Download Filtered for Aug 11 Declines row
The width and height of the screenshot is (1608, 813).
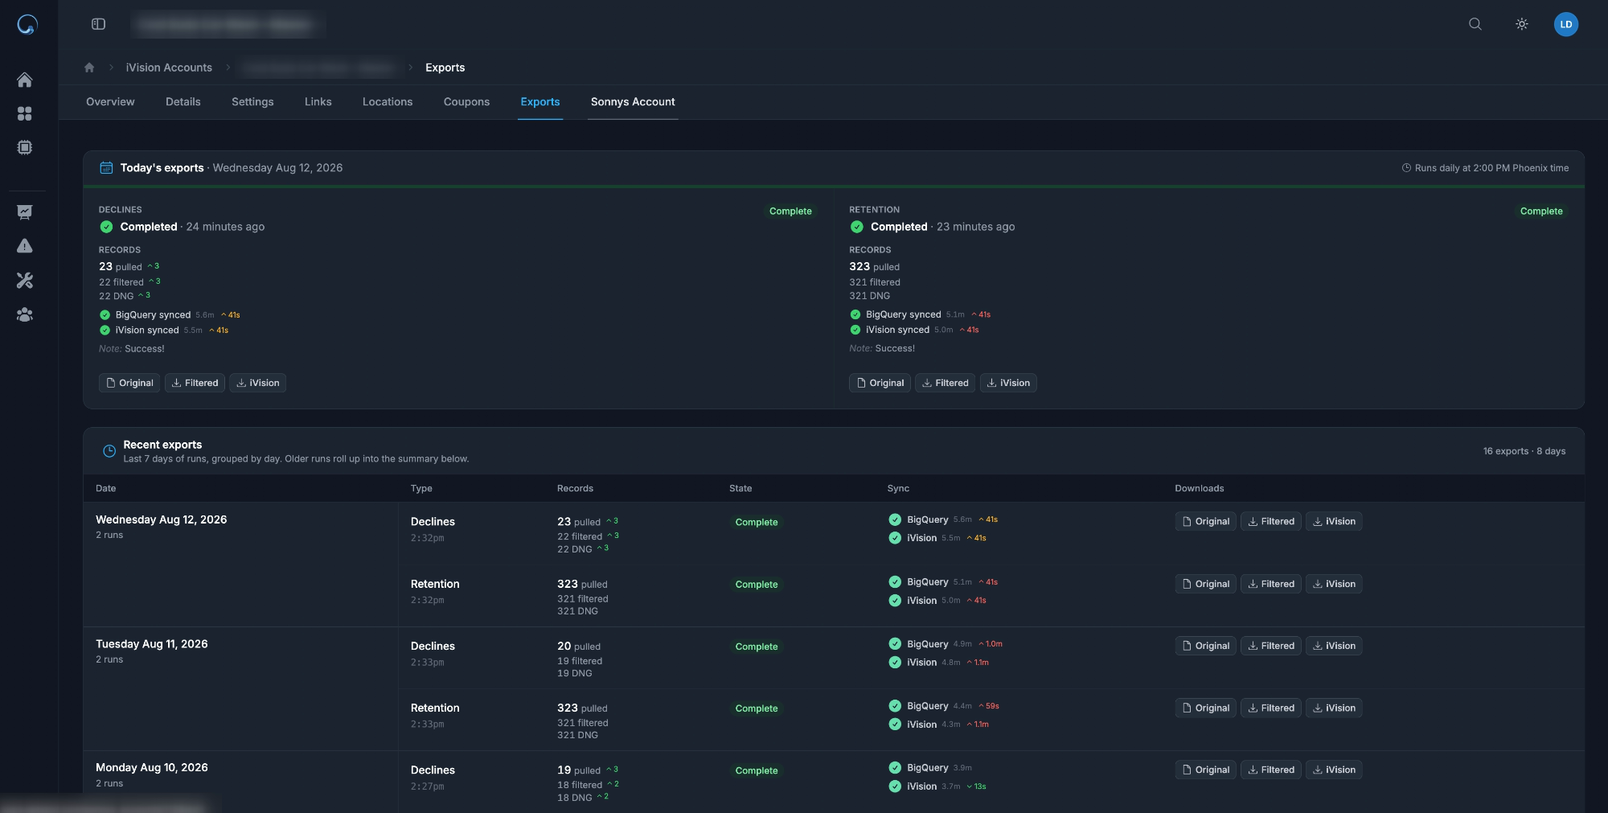point(1270,646)
